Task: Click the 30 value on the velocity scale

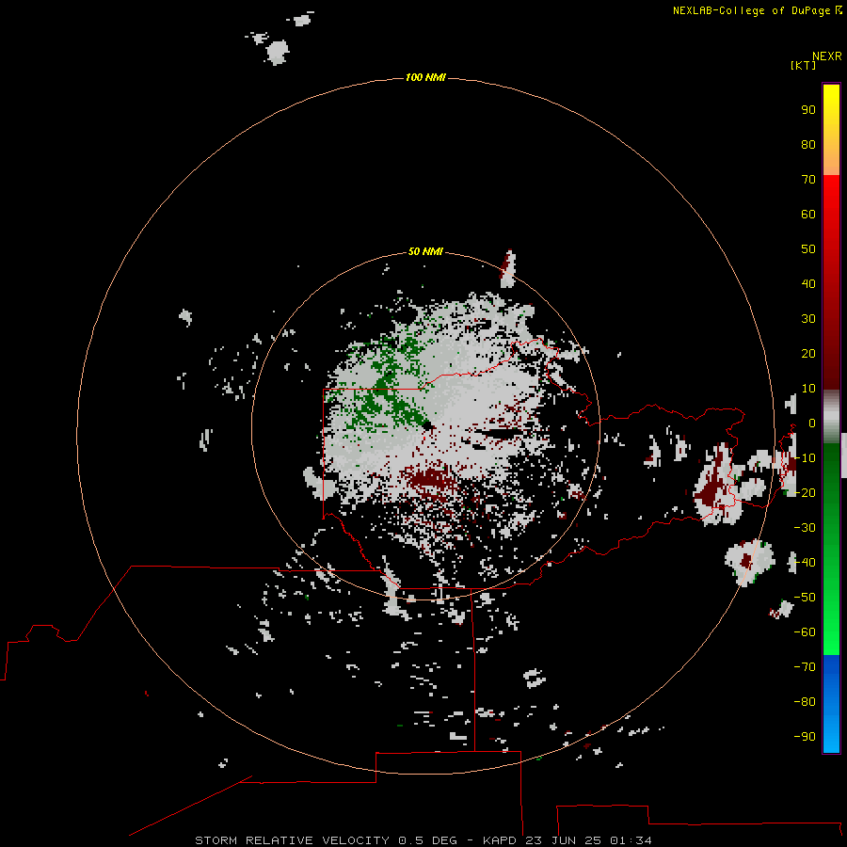Action: pyautogui.click(x=808, y=319)
